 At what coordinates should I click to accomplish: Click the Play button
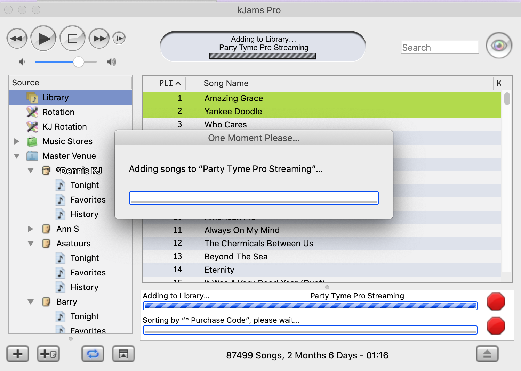click(43, 38)
